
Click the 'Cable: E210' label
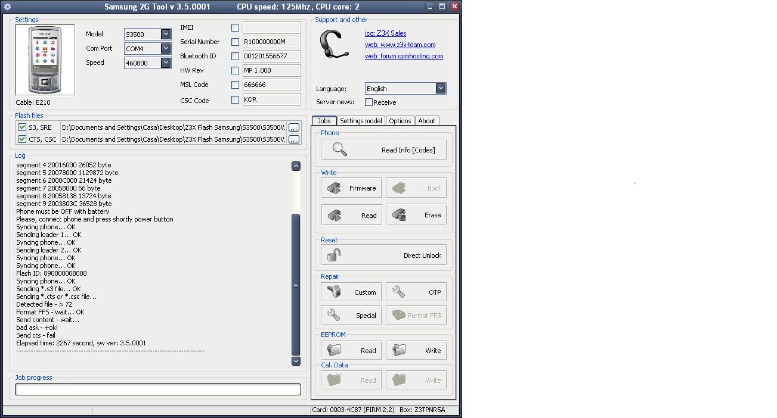33,102
